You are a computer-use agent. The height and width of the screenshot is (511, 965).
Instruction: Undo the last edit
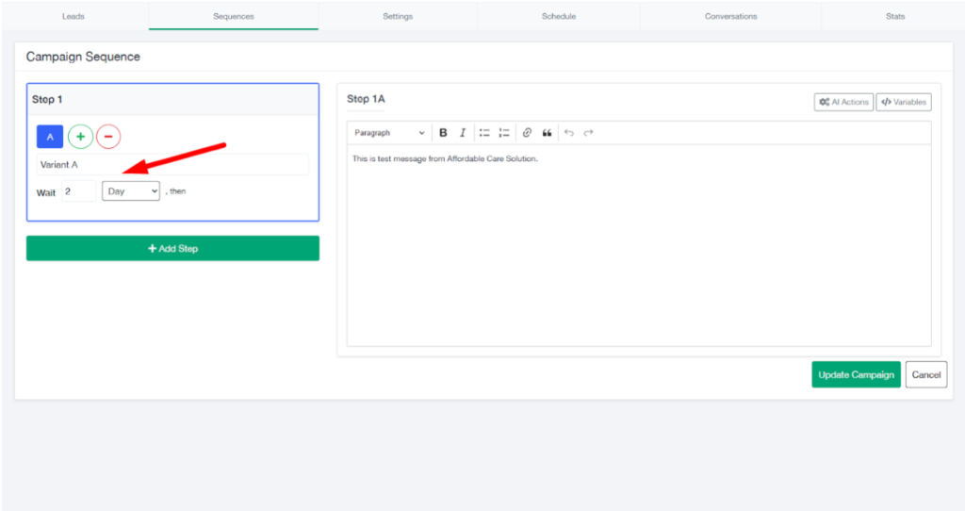(x=569, y=133)
